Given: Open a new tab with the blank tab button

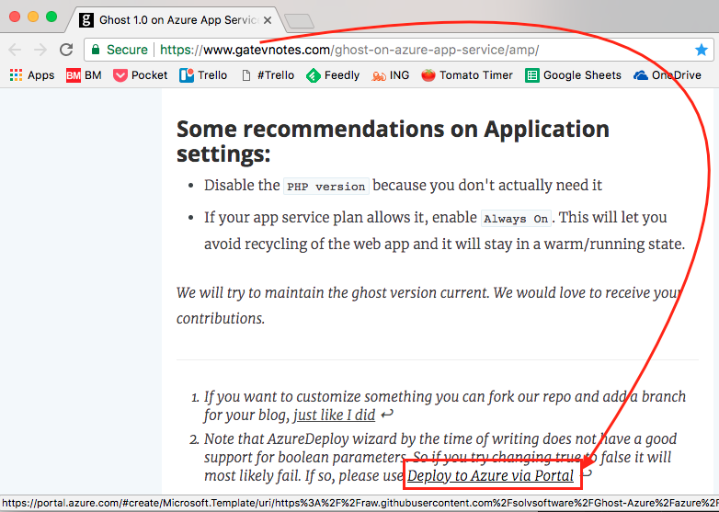Looking at the screenshot, I should pos(299,21).
